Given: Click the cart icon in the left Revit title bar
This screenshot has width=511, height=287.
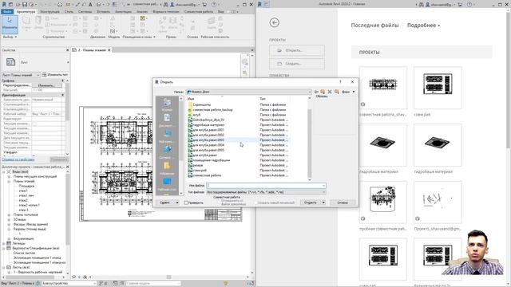Looking at the screenshot, I should coord(204,5).
